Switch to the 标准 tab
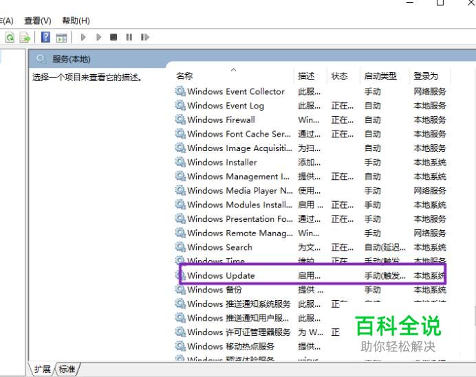Image resolution: width=476 pixels, height=377 pixels. (x=67, y=369)
